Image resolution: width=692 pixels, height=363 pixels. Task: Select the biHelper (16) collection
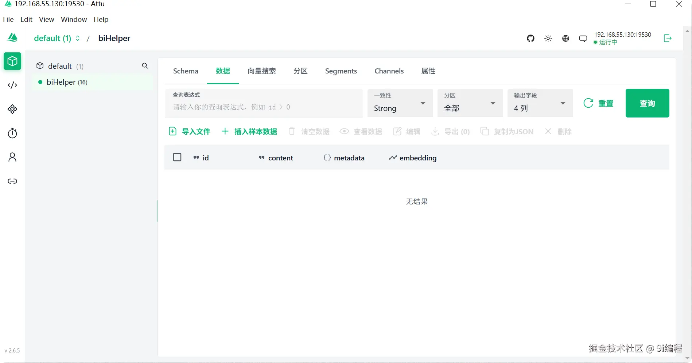tap(93, 82)
